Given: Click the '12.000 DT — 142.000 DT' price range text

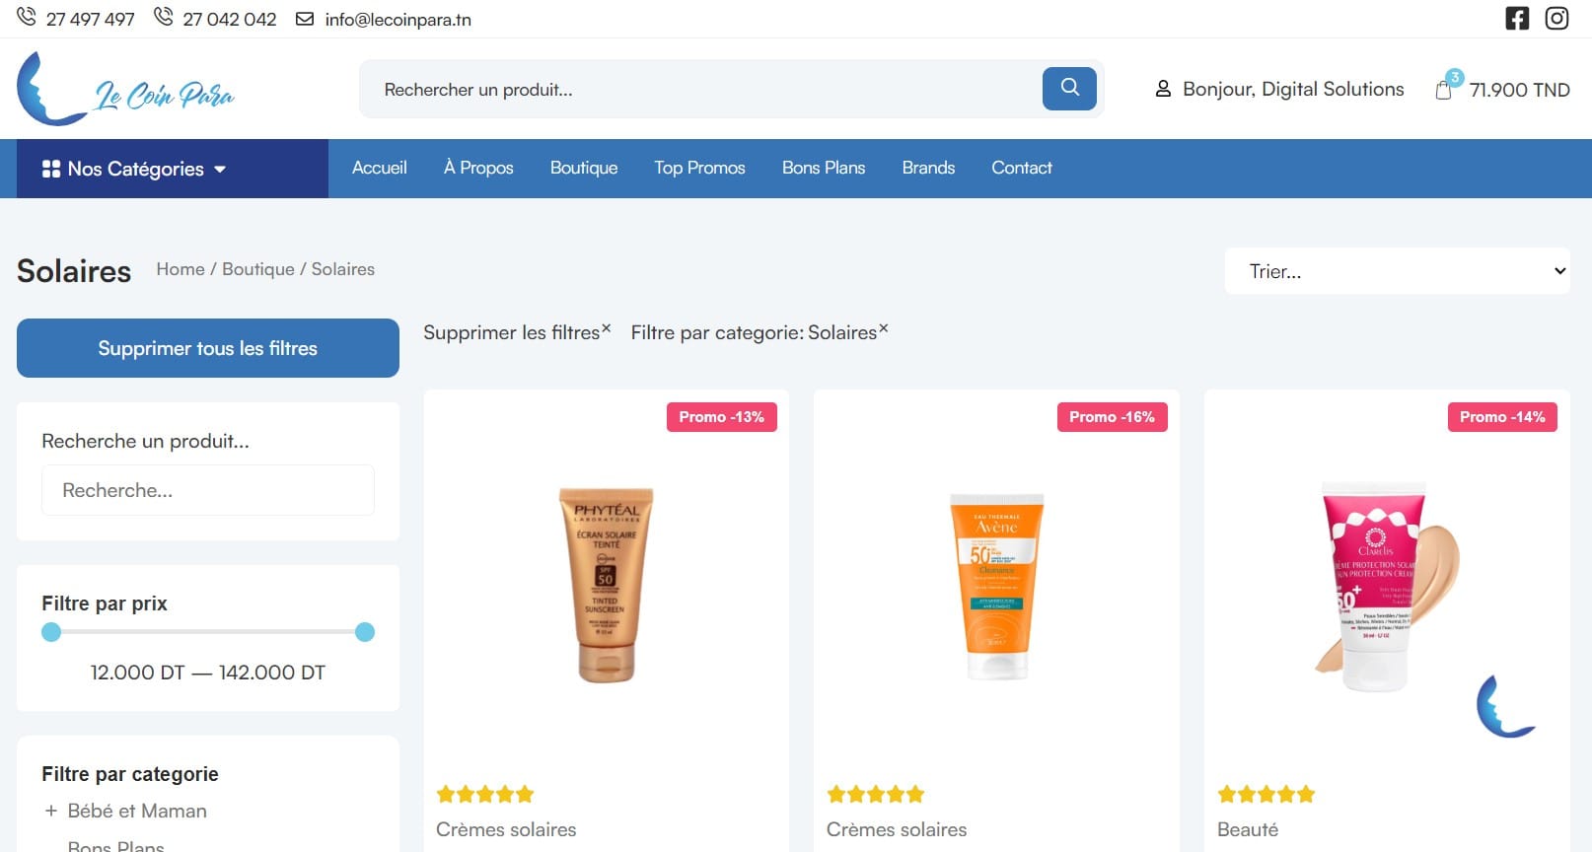Looking at the screenshot, I should point(208,673).
